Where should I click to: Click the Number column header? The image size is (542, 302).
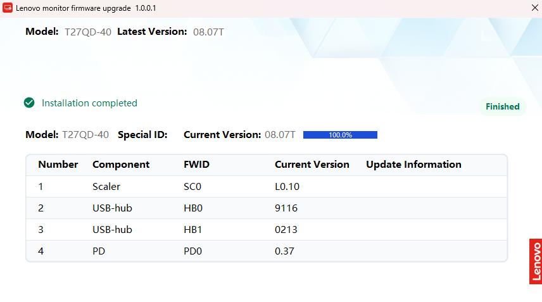58,165
